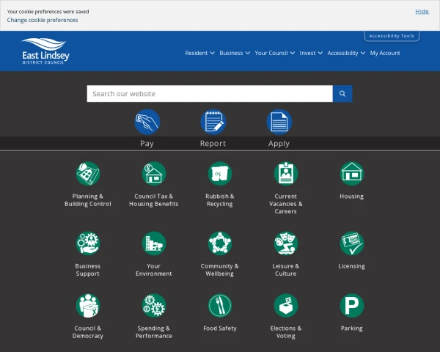440x352 pixels.
Task: Open Rubbish & Recycling icon
Action: pos(220,174)
